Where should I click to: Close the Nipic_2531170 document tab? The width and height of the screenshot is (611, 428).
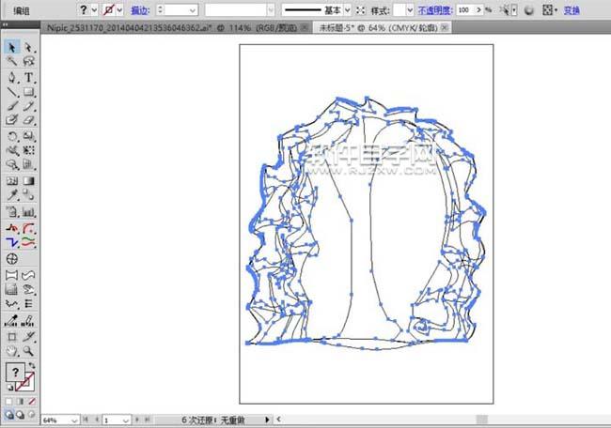point(305,27)
